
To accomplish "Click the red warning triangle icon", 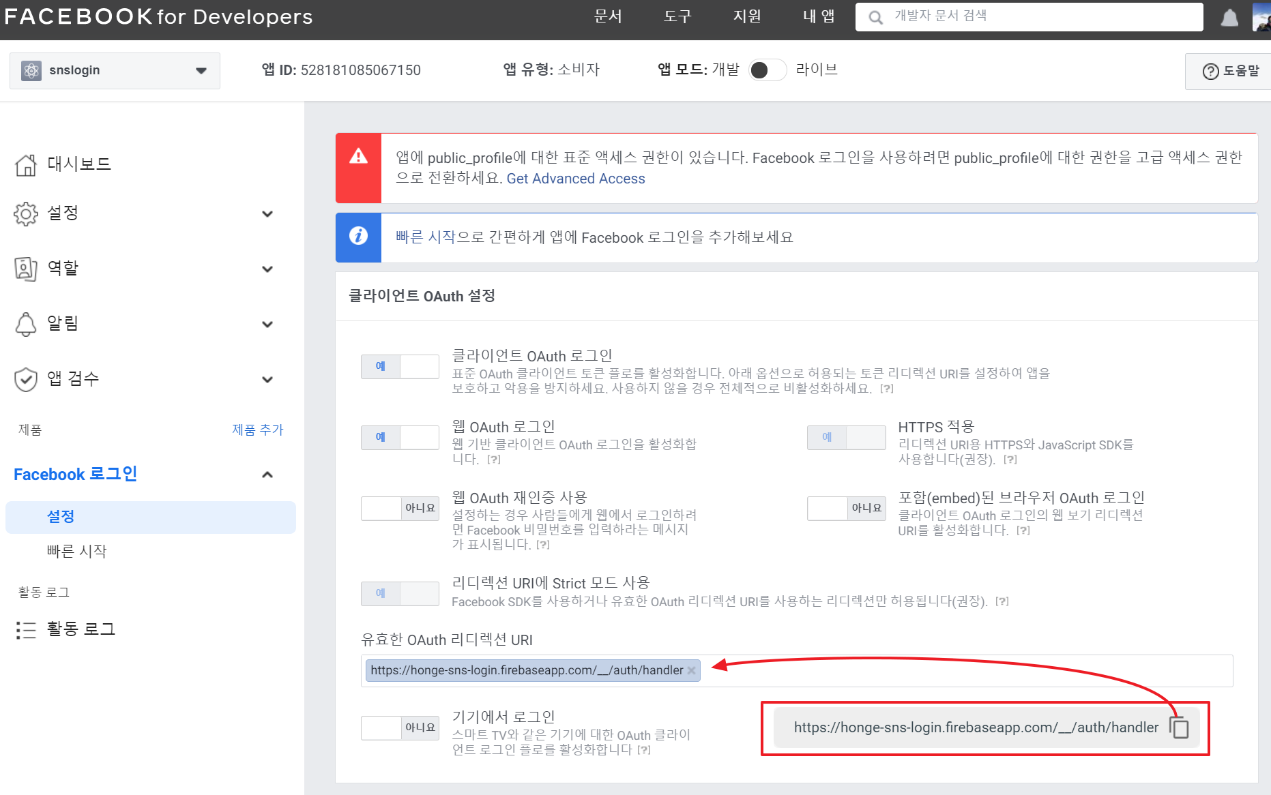I will pyautogui.click(x=358, y=156).
